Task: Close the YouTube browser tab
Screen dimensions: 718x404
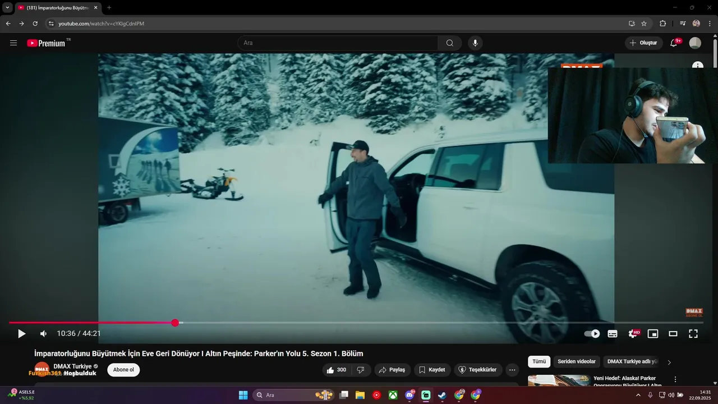Action: click(95, 7)
